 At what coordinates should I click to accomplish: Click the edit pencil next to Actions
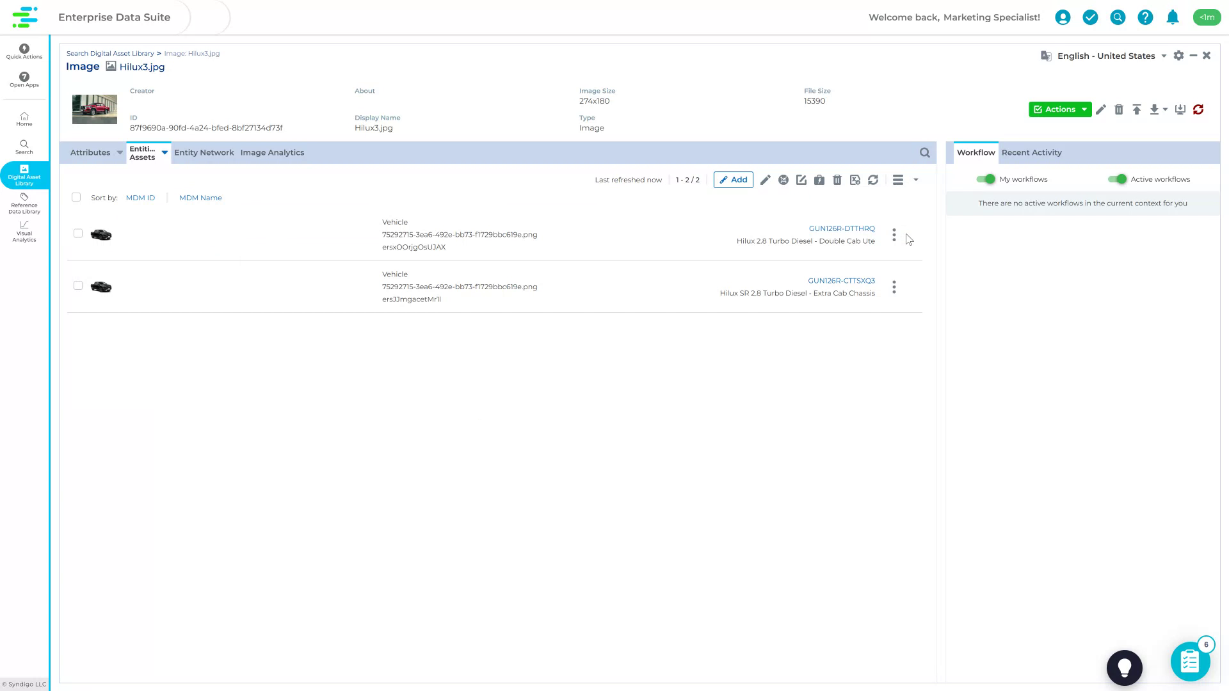pos(1101,109)
